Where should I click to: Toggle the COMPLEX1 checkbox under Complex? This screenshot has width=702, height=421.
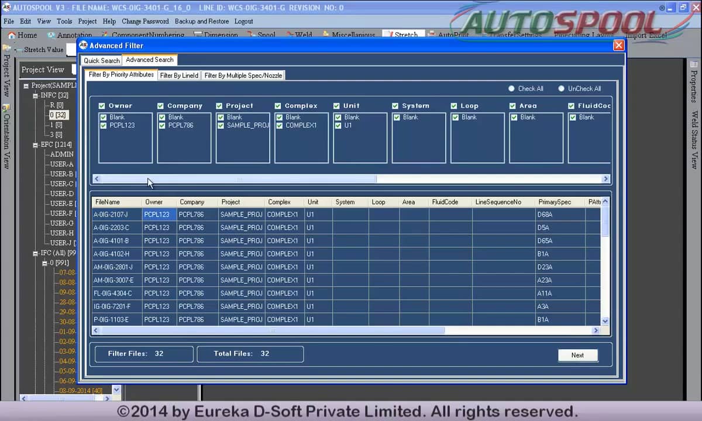(x=280, y=126)
